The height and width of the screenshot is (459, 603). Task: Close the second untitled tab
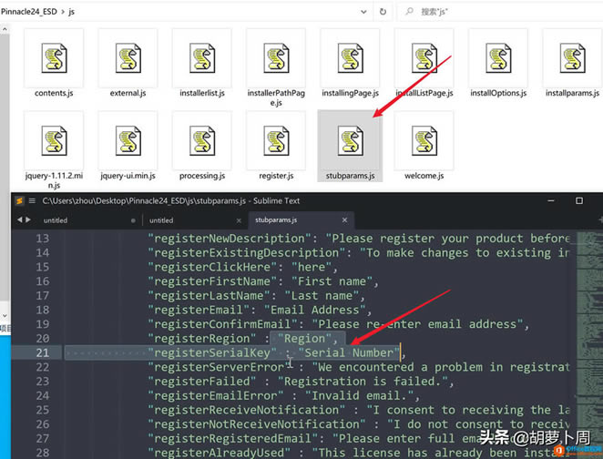click(x=239, y=220)
